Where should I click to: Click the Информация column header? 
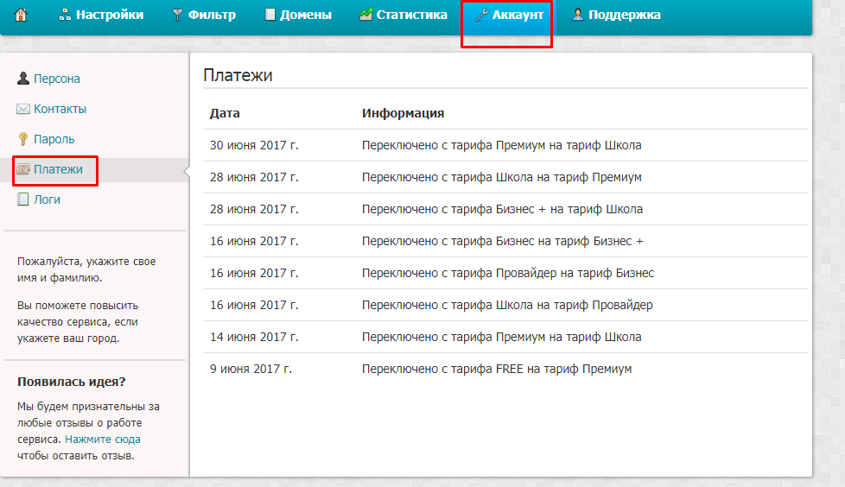pos(403,113)
